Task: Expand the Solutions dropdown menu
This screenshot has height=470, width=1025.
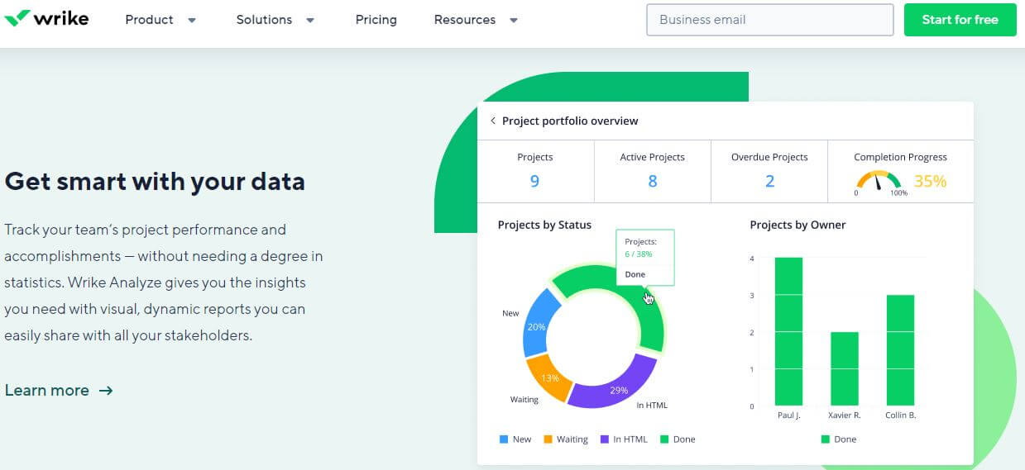Action: pos(275,20)
